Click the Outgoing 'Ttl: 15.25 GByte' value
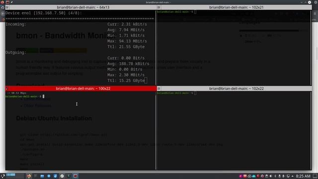The height and width of the screenshot is (179, 318). point(126,81)
